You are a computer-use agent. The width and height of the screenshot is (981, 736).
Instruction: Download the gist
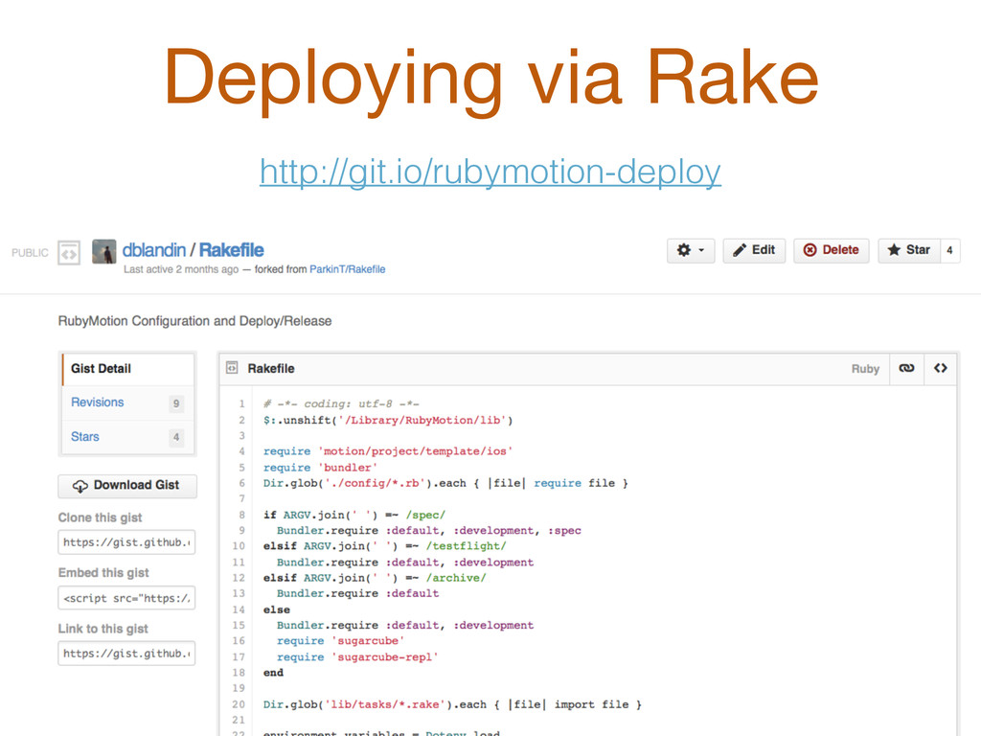coord(127,486)
